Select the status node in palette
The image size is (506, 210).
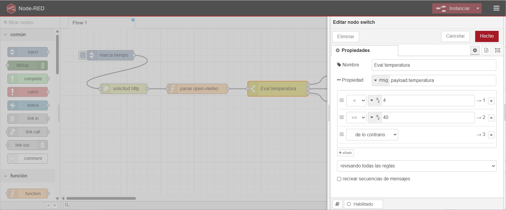tap(28, 105)
